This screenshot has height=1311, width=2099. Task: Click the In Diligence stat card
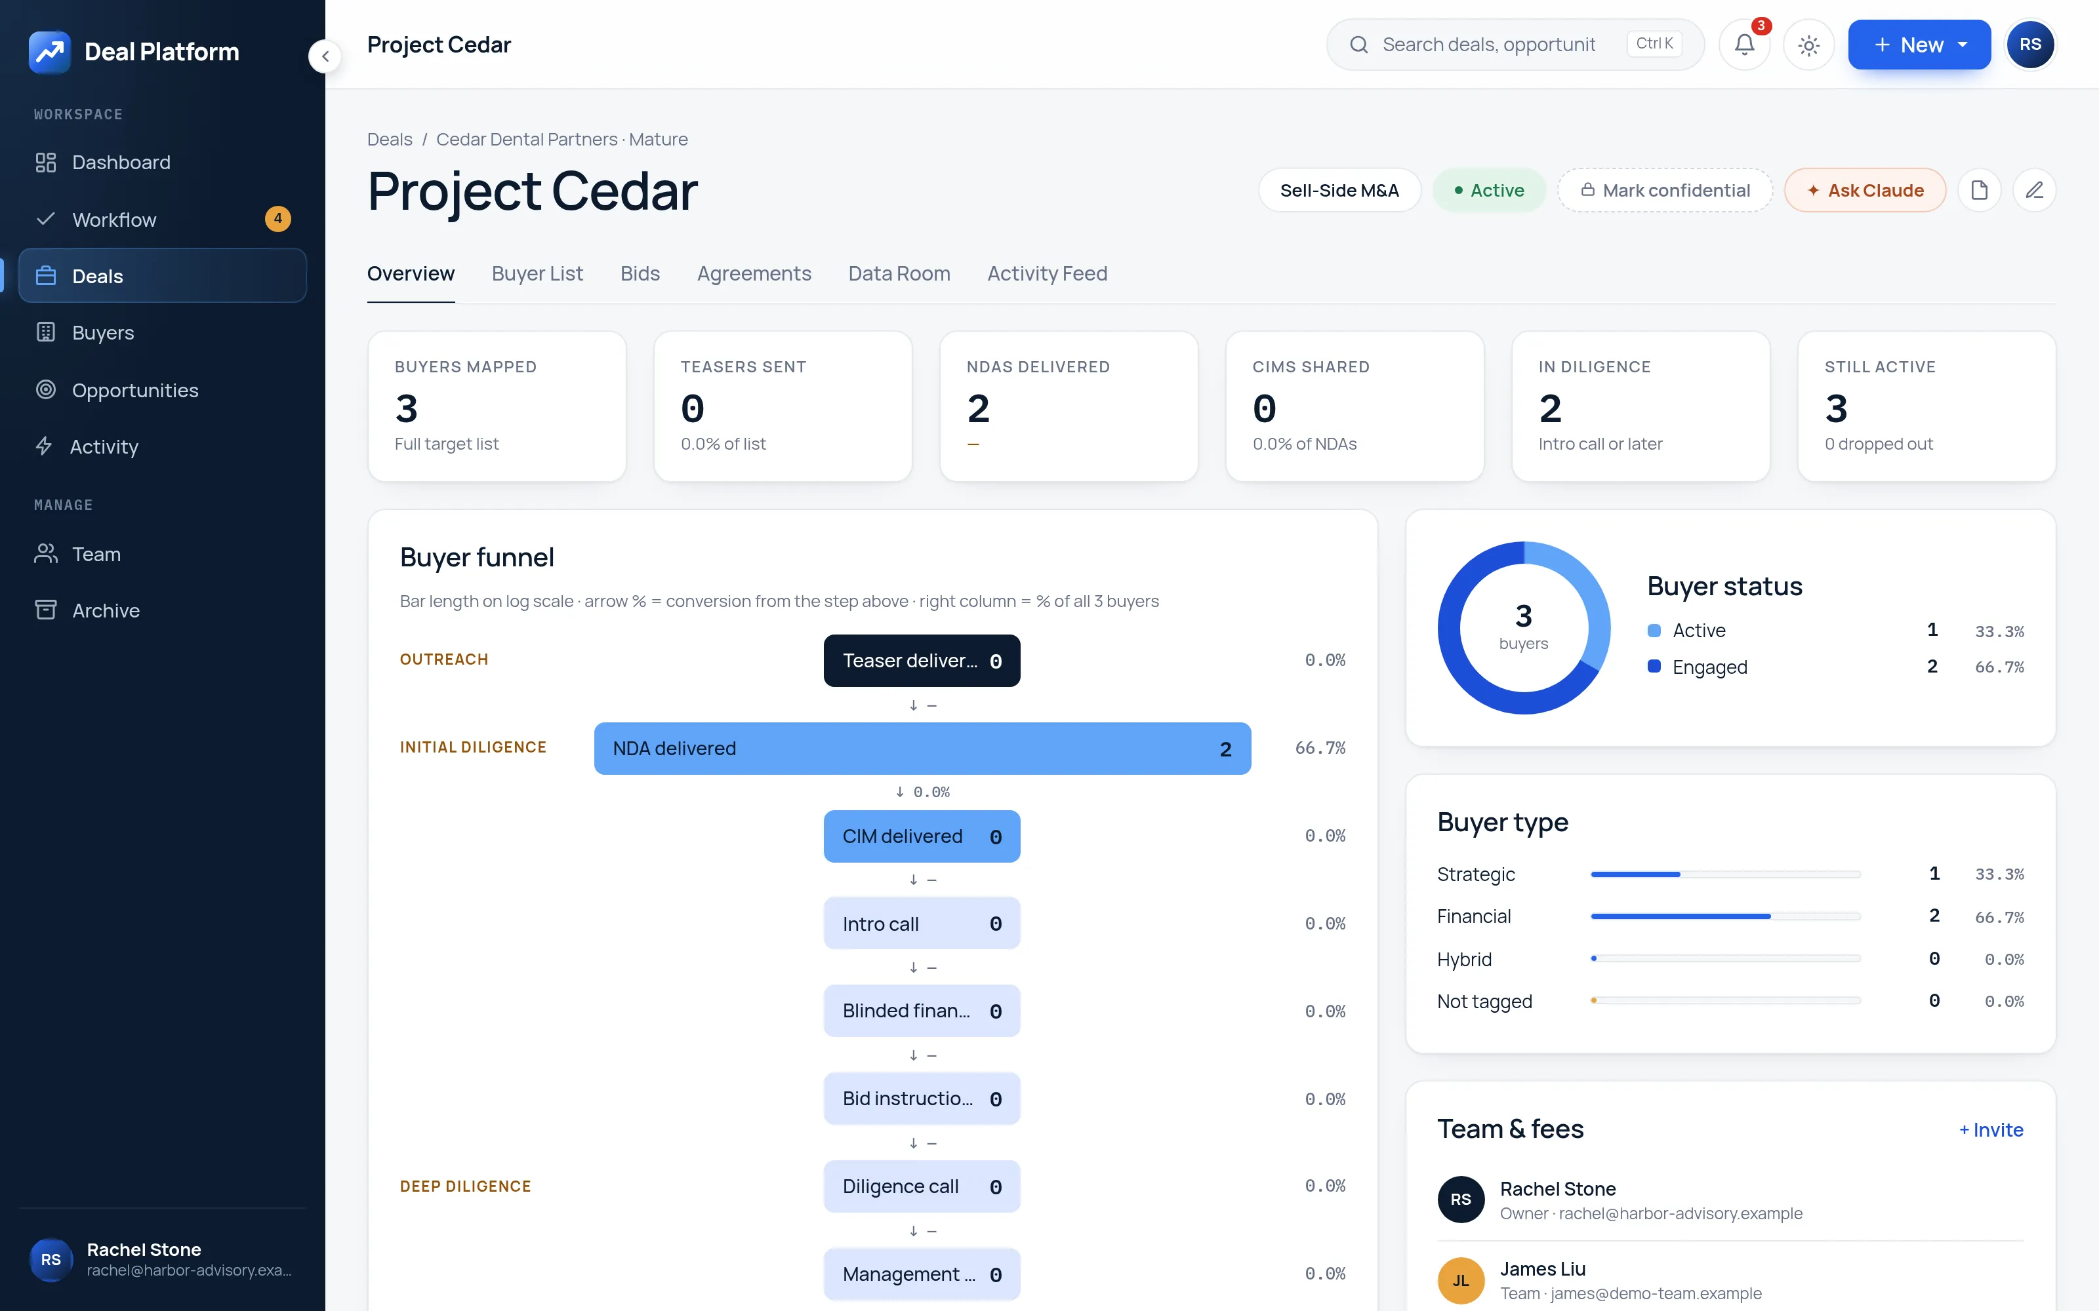click(1641, 406)
